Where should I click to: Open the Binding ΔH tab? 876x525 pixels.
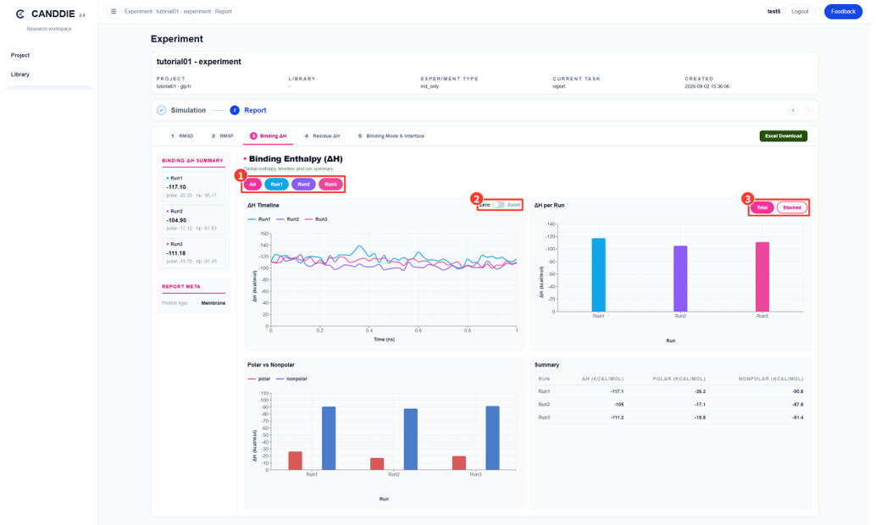point(269,135)
